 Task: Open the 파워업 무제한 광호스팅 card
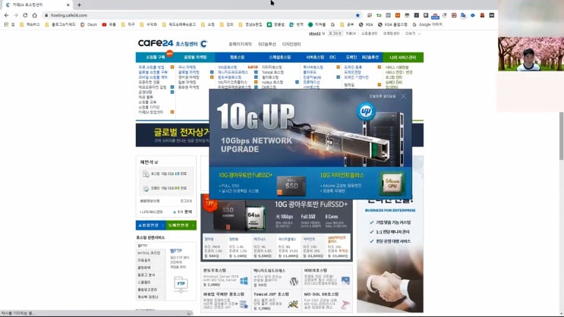(225, 300)
